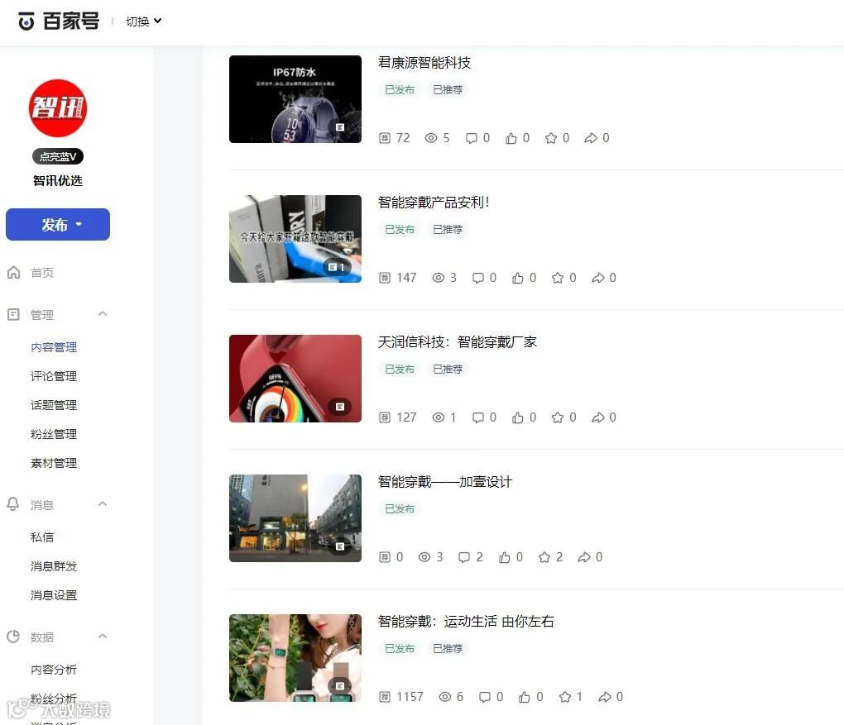Click recommend count icon on 君康源智能科技 post
The width and height of the screenshot is (844, 725).
pos(384,138)
